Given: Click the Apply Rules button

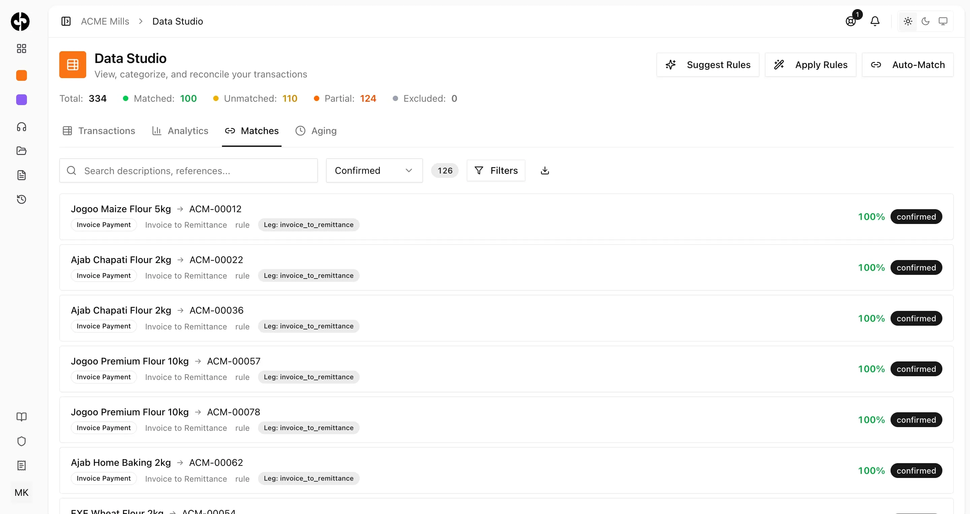Looking at the screenshot, I should [x=810, y=65].
